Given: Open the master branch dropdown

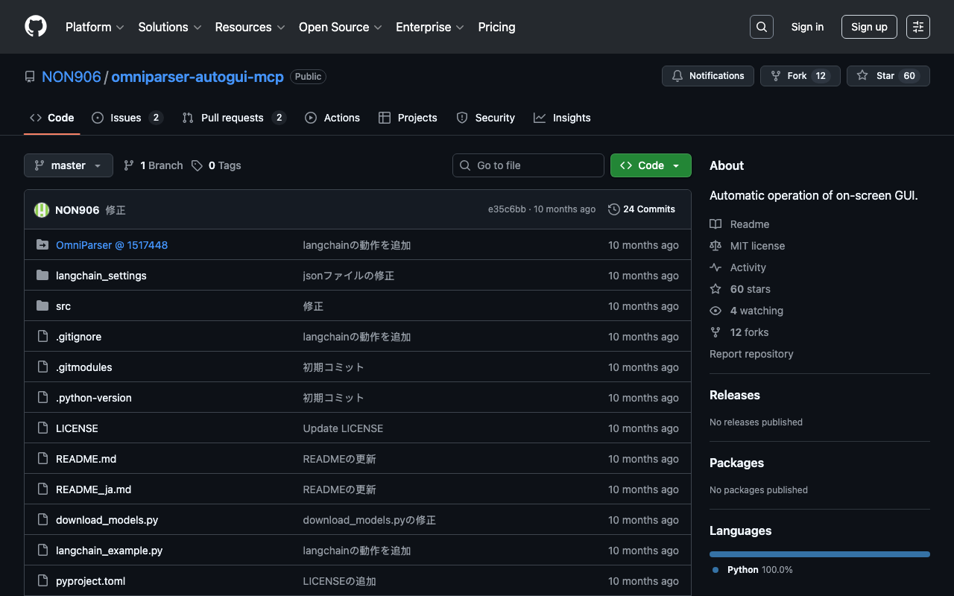Looking at the screenshot, I should click(x=68, y=165).
